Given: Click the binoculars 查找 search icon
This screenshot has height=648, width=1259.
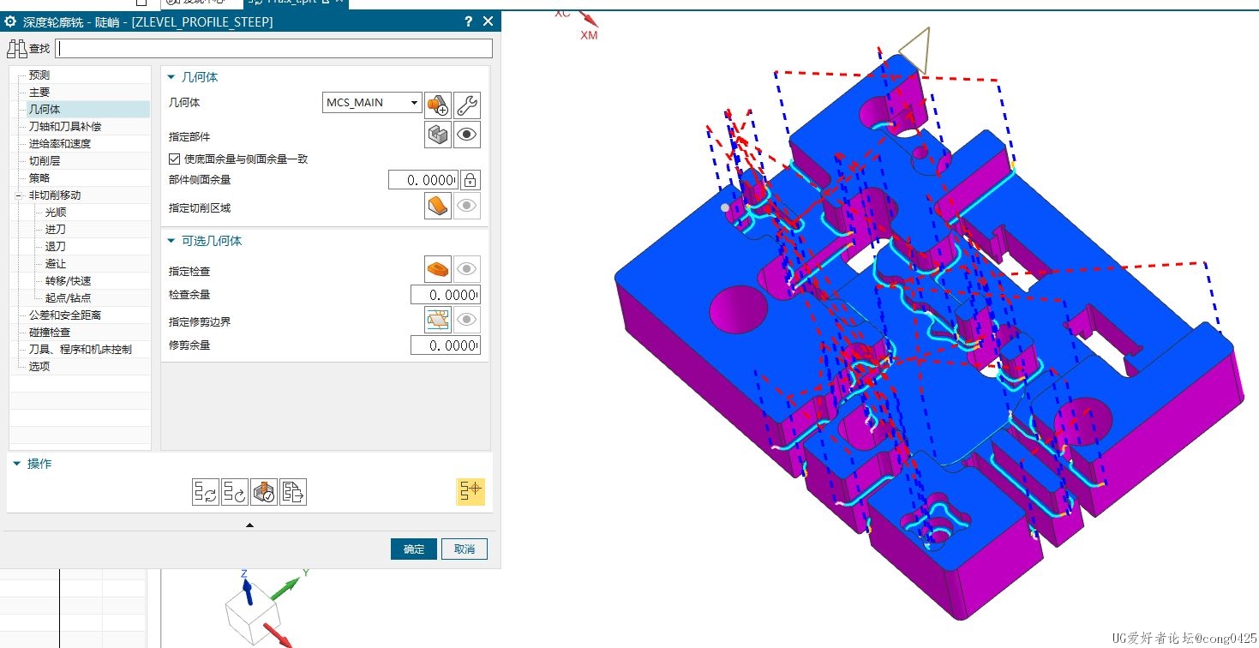Looking at the screenshot, I should (17, 48).
